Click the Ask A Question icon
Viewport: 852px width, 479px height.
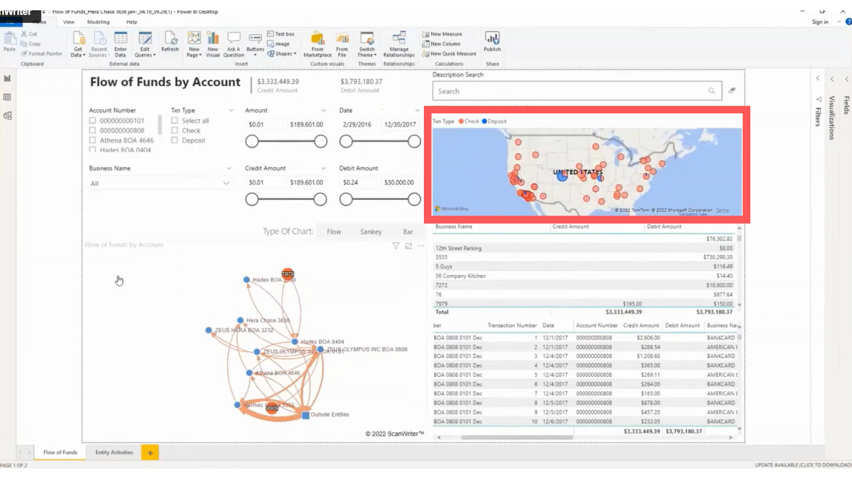click(234, 38)
